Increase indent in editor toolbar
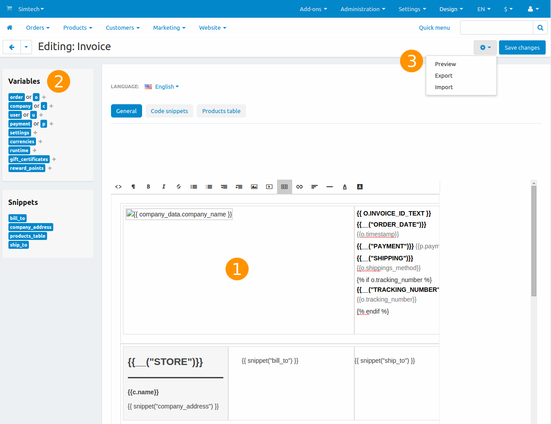 239,187
